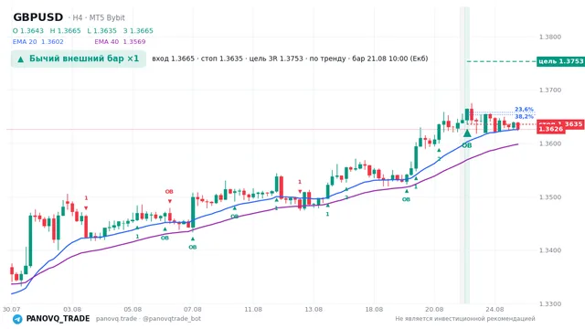Open the panovq.trade website link
This screenshot has width=585, height=329.
(x=116, y=319)
